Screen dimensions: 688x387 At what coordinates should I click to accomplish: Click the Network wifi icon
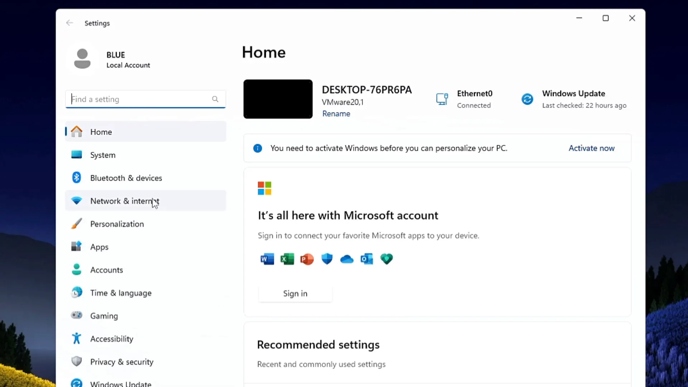(76, 201)
